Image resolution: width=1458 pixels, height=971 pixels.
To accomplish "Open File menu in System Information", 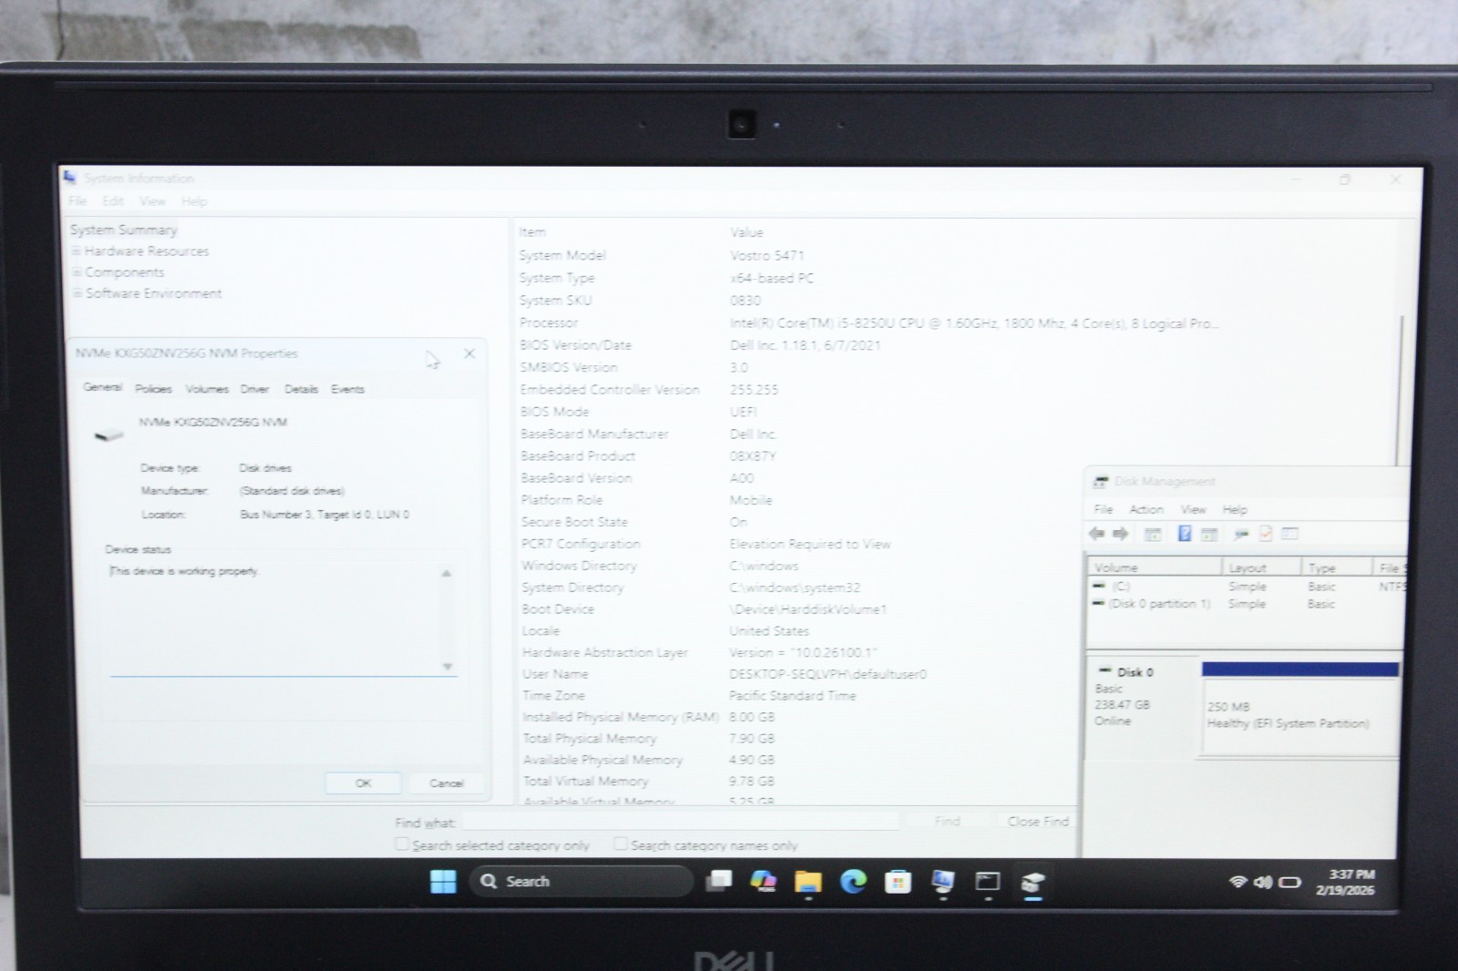I will (78, 201).
